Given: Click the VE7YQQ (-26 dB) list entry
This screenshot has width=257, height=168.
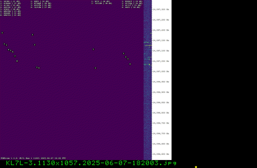Looking at the screenshot, I should click(132, 3).
